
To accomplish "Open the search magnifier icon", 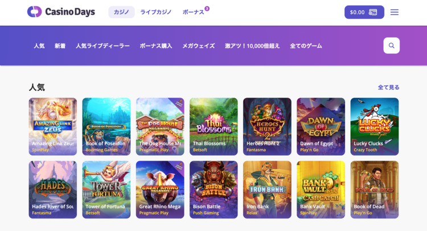I will pos(391,45).
